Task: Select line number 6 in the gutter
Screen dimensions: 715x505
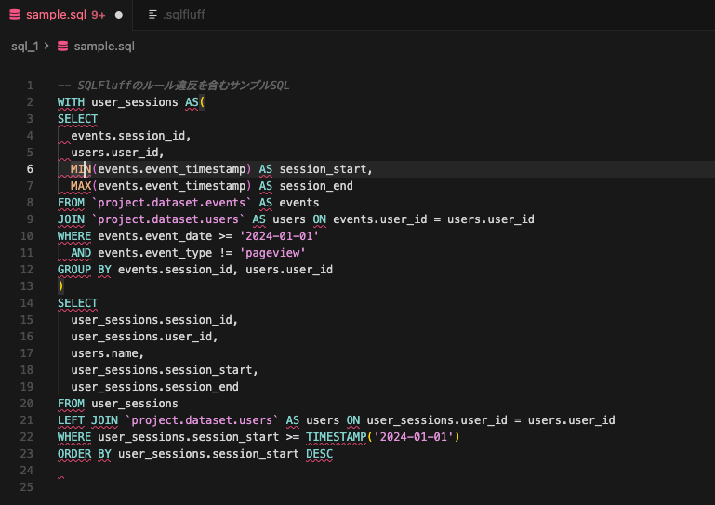Action: tap(31, 168)
